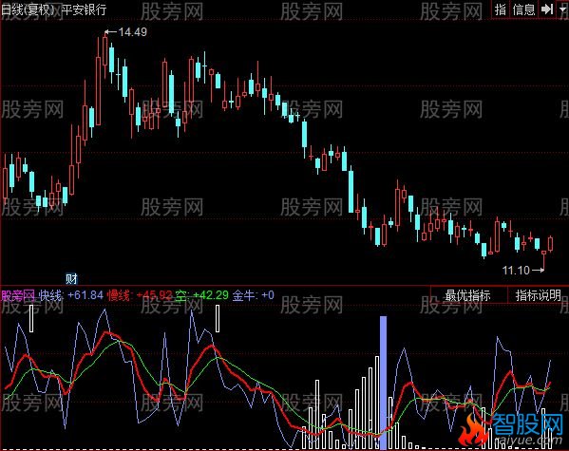
Task: Click the highest candlestick near 14.49
Action: [x=104, y=52]
